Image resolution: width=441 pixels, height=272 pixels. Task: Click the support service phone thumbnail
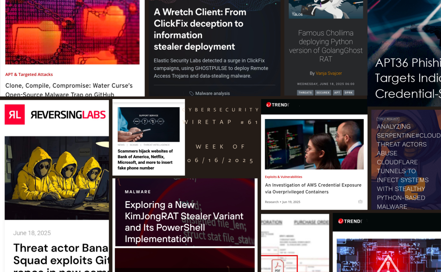click(149, 124)
